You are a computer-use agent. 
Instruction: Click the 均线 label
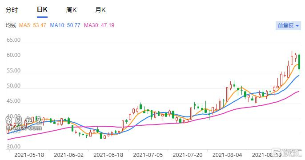(11, 25)
